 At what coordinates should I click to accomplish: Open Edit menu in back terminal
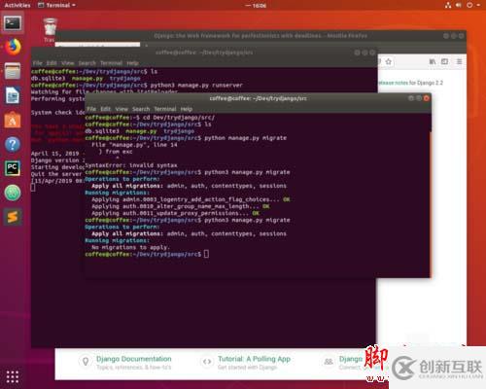[52, 63]
